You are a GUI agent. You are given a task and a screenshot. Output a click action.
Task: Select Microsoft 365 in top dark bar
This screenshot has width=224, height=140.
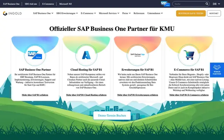pos(65,4)
